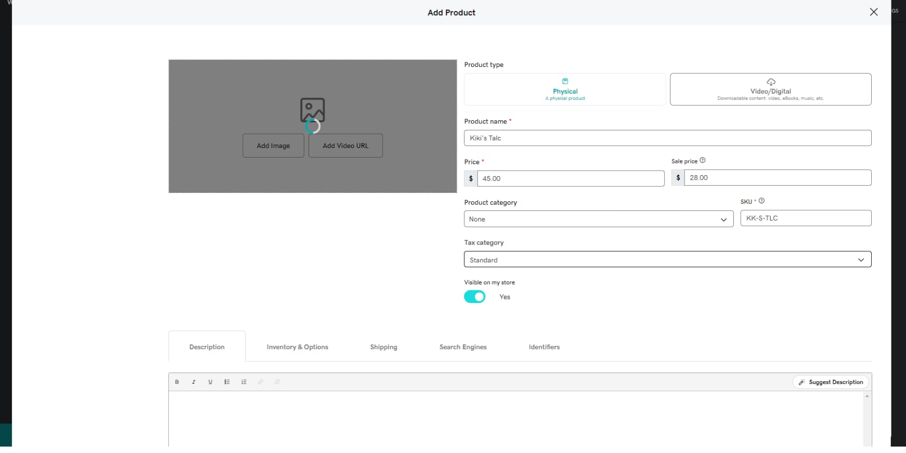906x453 pixels.
Task: Toggle bold formatting in description editor
Action: point(177,382)
